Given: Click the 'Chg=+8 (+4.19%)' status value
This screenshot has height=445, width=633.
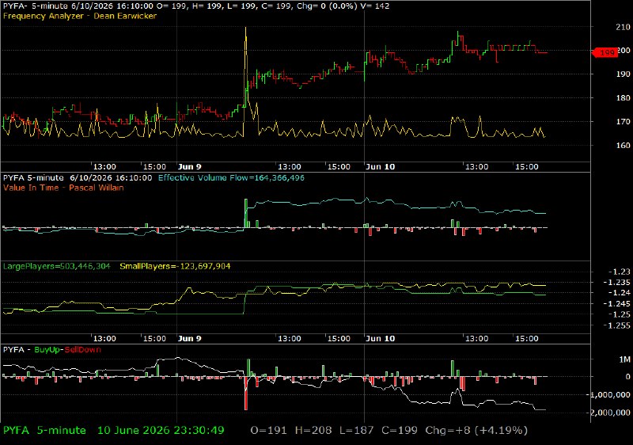Looking at the screenshot, I should [476, 430].
